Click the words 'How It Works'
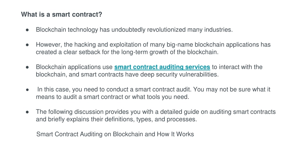299x168 pixels. [x=175, y=134]
